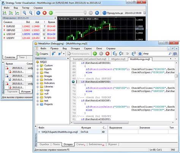The image size is (180, 153).
Task: Click the zoom out magnifier icon
Action: pyautogui.click(x=31, y=13)
